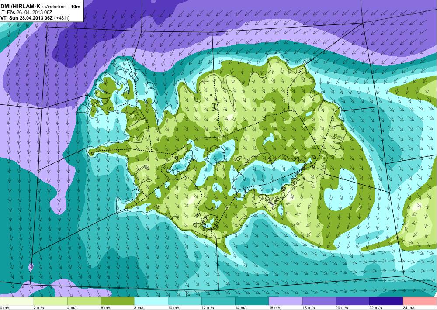Click the '24 m/s' legend label

[410, 308]
